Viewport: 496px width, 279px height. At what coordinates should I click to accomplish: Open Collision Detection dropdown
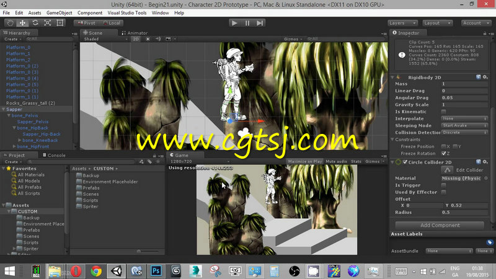[464, 133]
